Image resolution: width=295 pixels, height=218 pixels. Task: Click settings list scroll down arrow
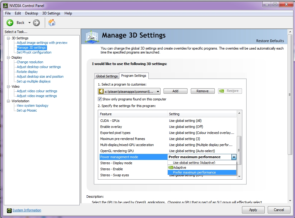239,177
